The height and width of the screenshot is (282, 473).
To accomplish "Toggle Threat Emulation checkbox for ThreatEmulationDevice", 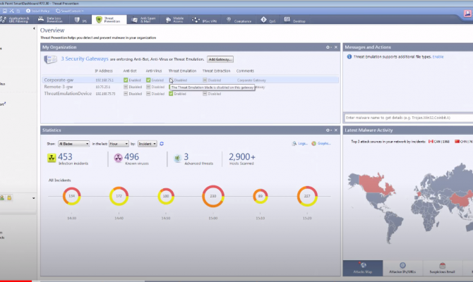I will tap(171, 93).
